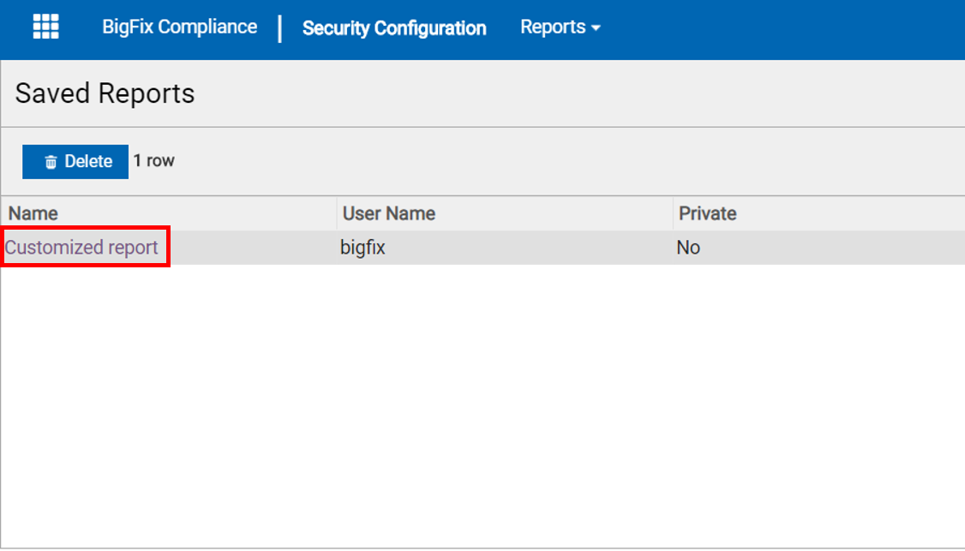Select the bigfix user name cell
Viewport: 965px width, 551px height.
(x=363, y=248)
